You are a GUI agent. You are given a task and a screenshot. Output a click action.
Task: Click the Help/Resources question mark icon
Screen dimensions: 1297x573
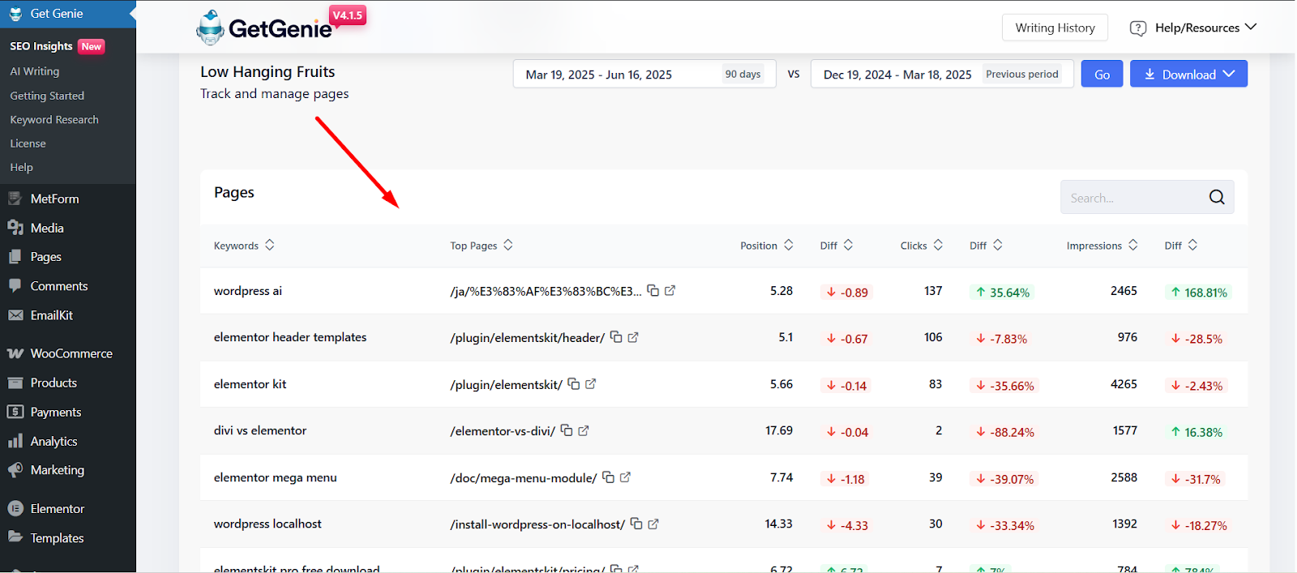(1138, 28)
